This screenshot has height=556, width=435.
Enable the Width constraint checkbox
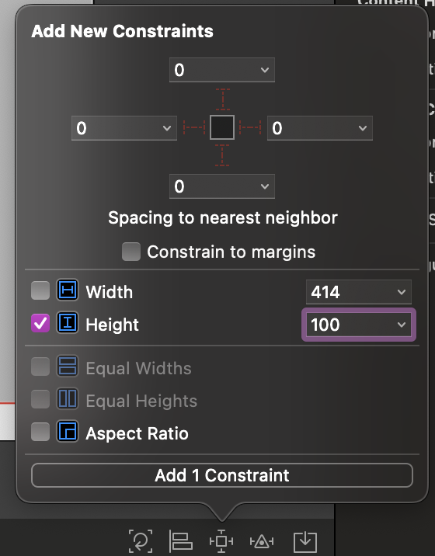[40, 290]
